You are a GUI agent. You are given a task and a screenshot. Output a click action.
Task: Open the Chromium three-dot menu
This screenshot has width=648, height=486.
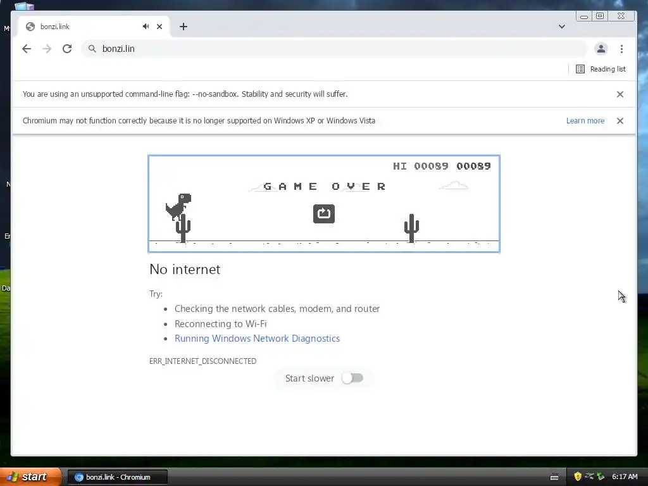tap(621, 49)
